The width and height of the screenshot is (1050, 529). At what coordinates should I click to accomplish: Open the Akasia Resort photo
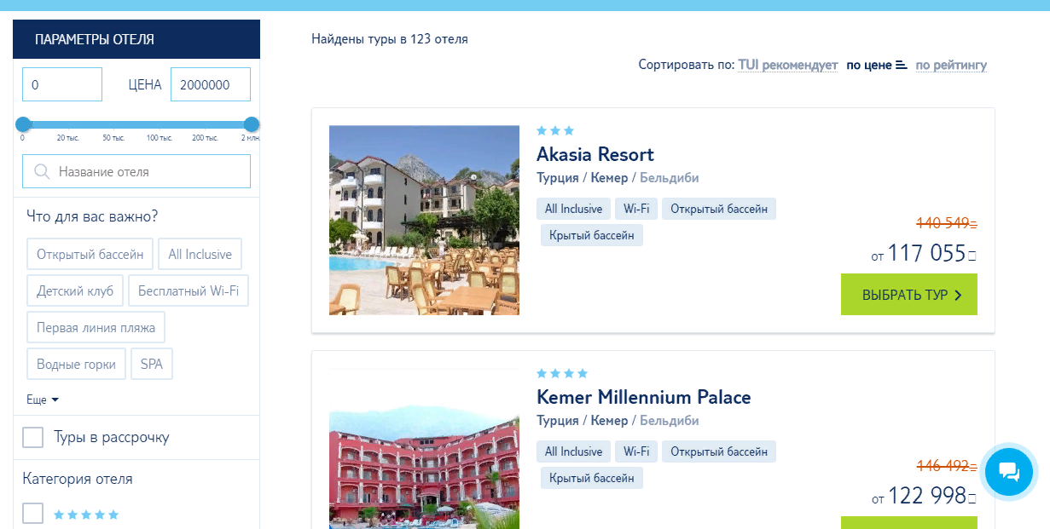click(x=424, y=221)
